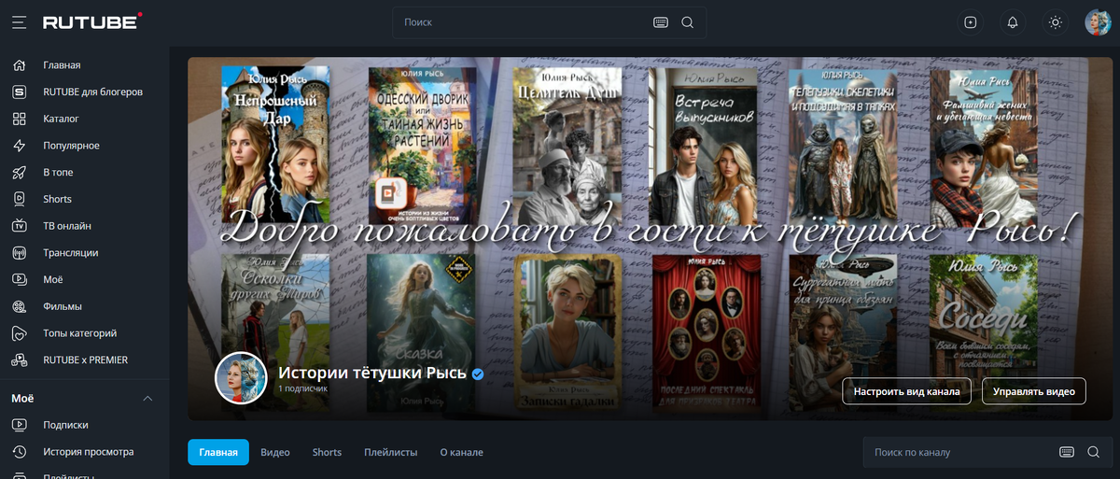Click the magnifier icon in top search

tap(688, 21)
